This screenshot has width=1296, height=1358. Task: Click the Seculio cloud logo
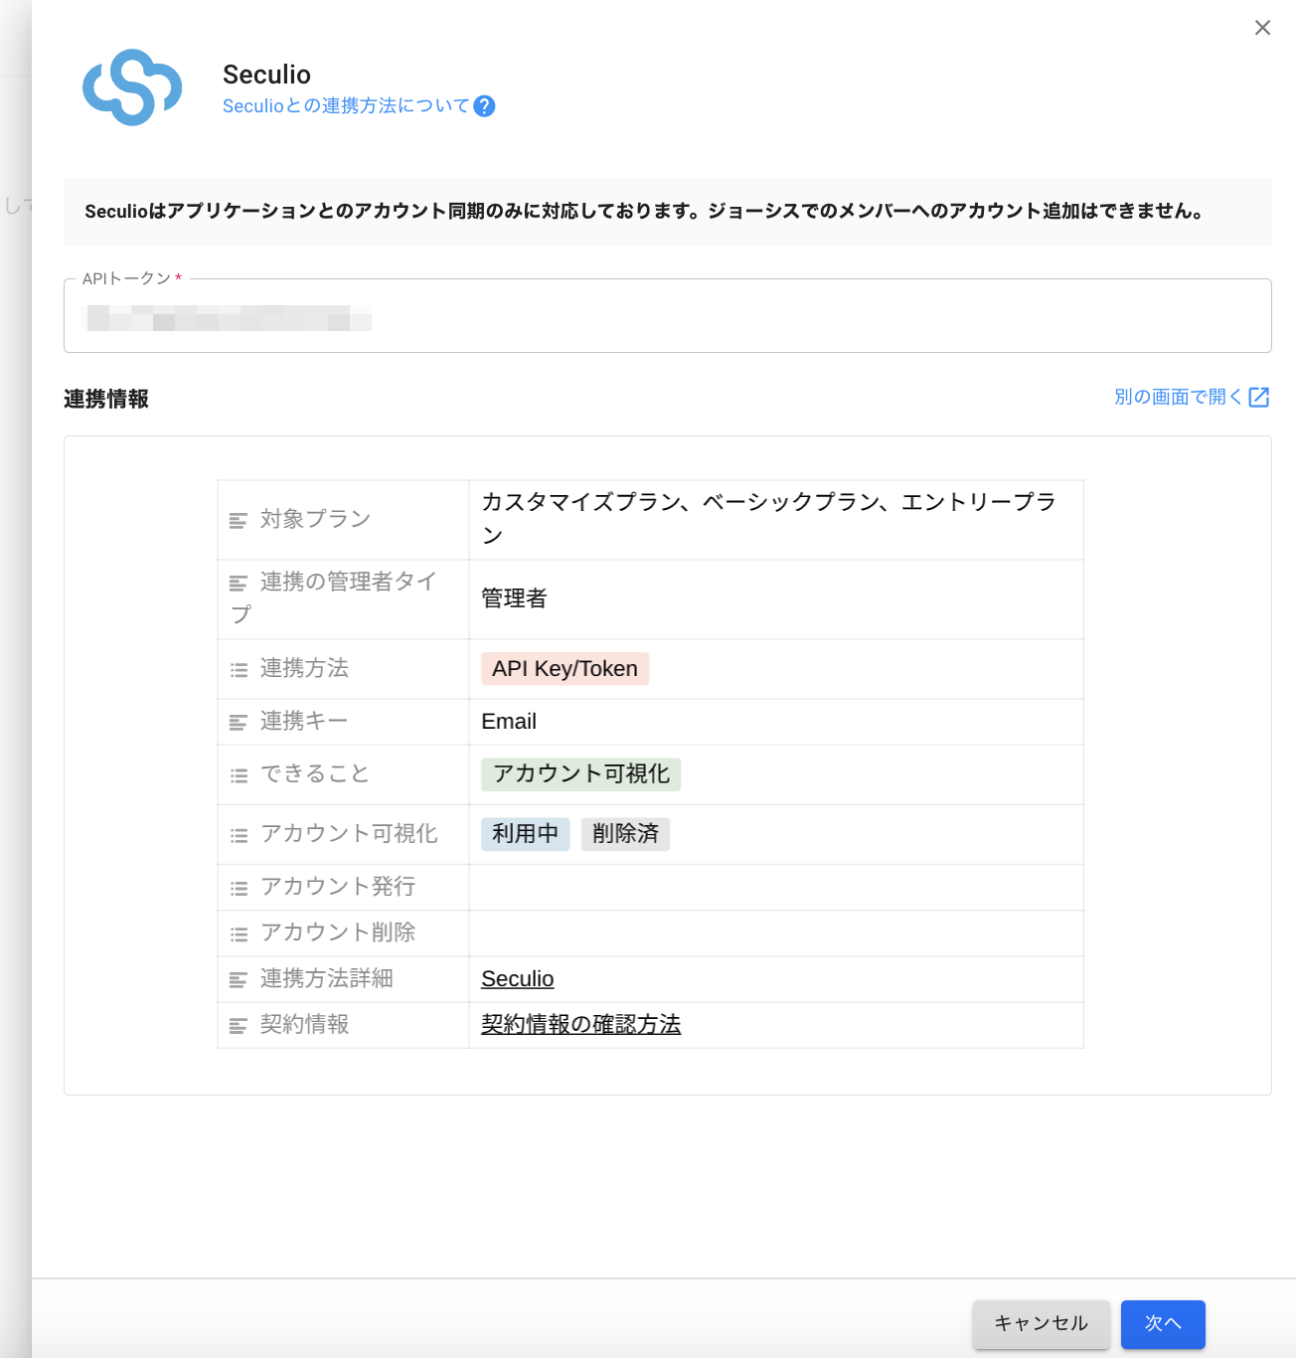click(132, 87)
